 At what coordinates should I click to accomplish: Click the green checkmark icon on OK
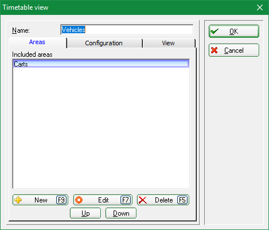point(215,31)
